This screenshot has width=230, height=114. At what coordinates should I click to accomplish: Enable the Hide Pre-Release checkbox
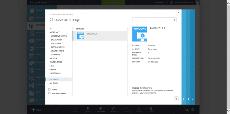[49, 93]
